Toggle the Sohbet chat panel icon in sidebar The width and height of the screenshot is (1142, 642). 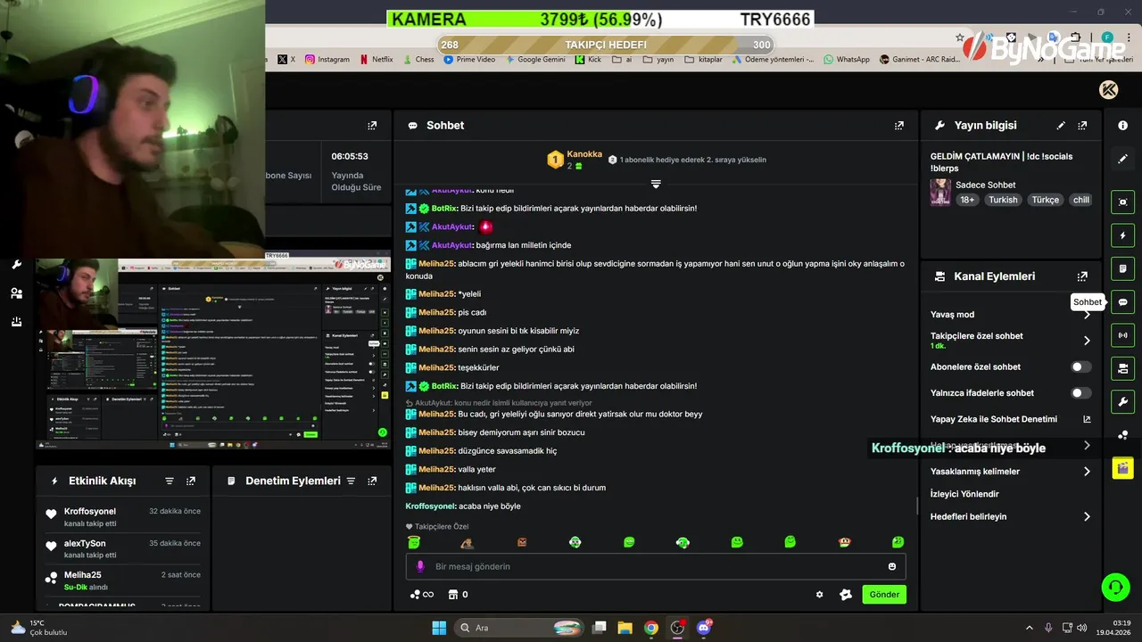coord(1122,302)
